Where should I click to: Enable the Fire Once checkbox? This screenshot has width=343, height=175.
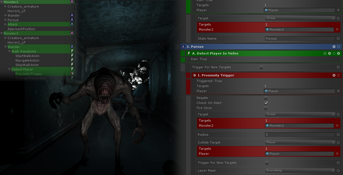pyautogui.click(x=266, y=108)
